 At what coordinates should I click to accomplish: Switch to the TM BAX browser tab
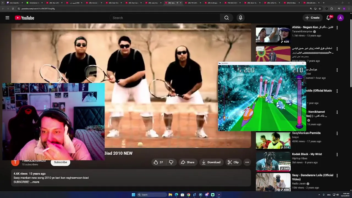tap(193, 3)
